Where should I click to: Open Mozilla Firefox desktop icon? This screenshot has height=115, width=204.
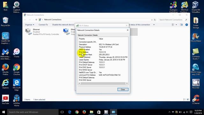[5, 69]
